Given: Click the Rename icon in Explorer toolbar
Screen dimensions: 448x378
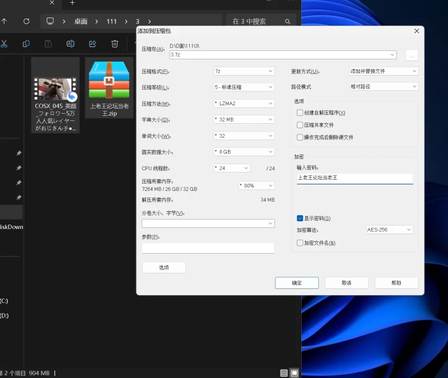Looking at the screenshot, I should [x=71, y=44].
